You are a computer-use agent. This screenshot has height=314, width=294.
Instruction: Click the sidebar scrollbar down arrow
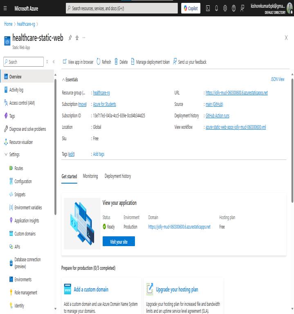click(x=56, y=309)
